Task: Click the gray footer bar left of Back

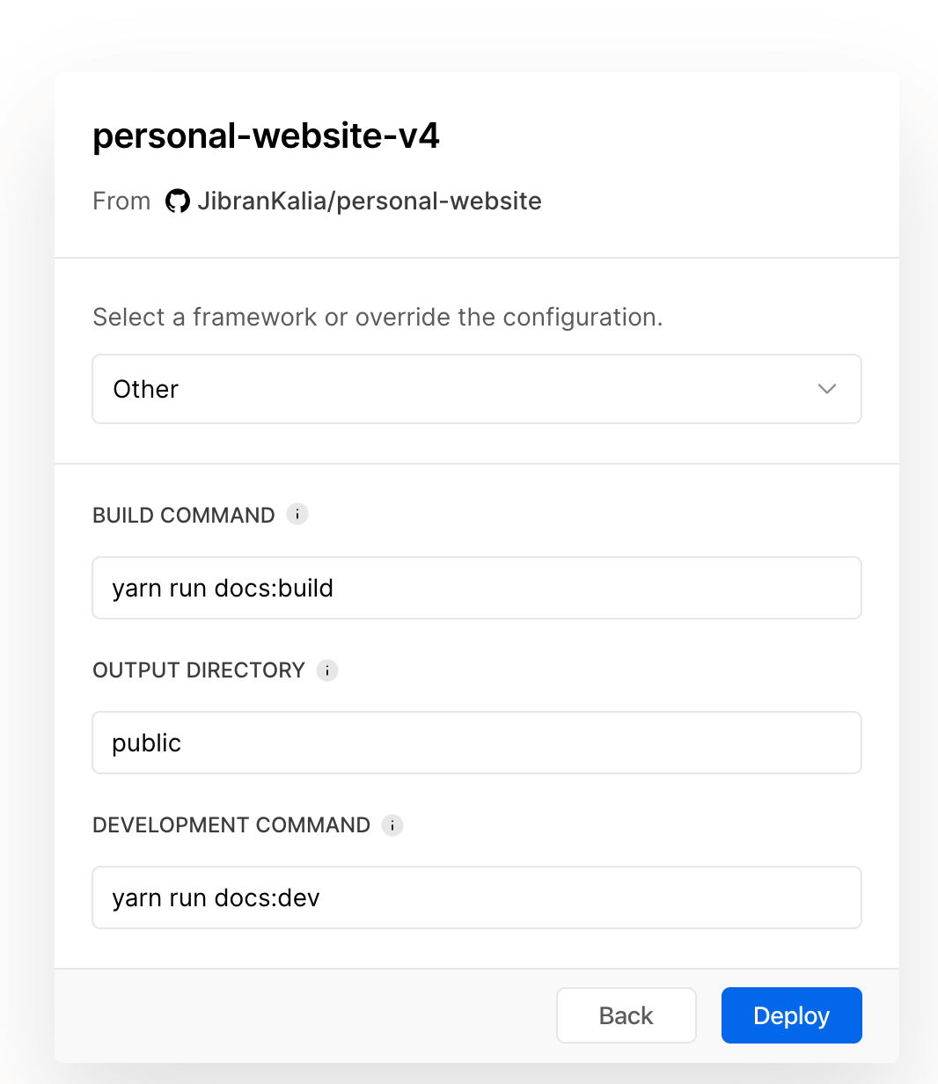Action: point(299,1015)
